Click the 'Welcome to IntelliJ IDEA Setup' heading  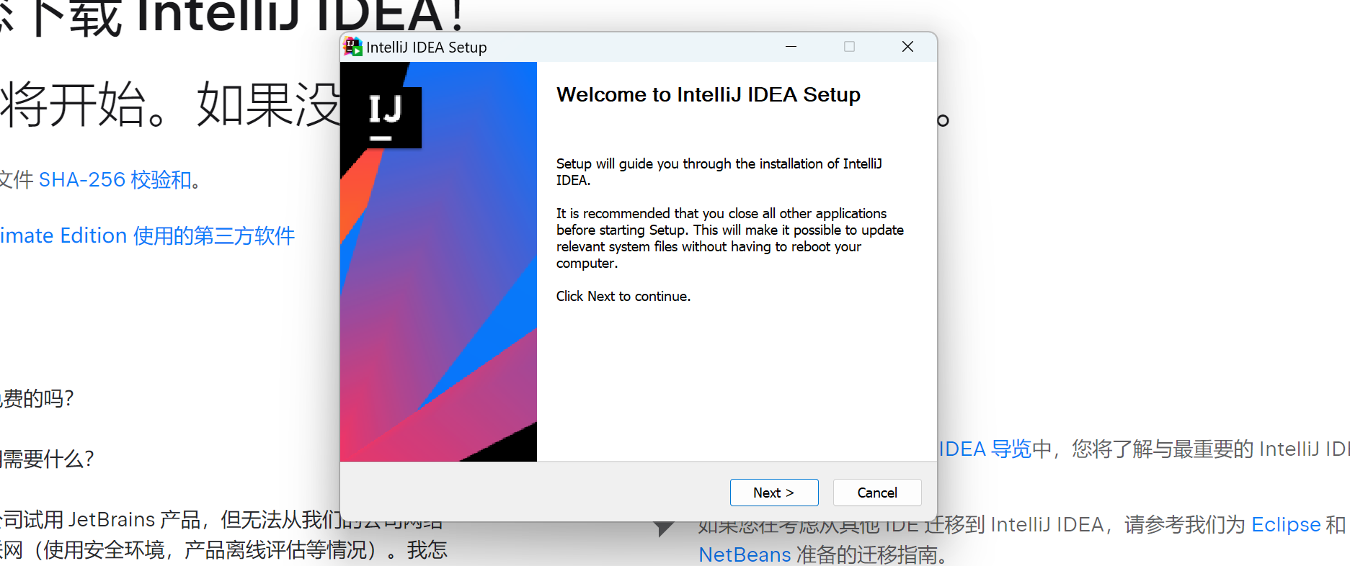pyautogui.click(x=709, y=94)
